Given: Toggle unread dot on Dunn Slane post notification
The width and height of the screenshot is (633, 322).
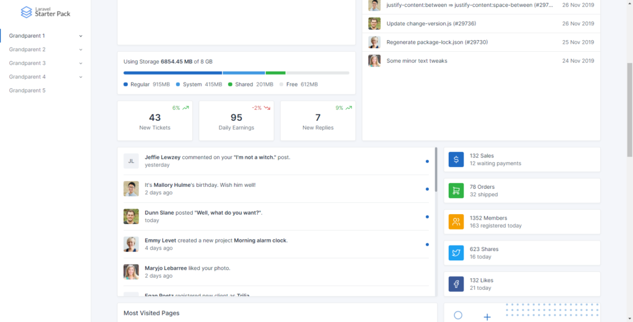Looking at the screenshot, I should point(427,217).
